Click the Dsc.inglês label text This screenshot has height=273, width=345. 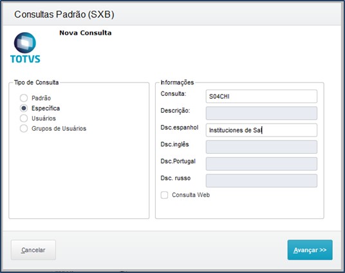pos(174,144)
